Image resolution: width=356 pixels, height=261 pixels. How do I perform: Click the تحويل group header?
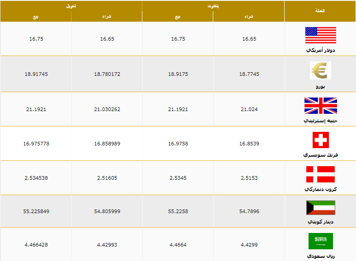(x=71, y=6)
